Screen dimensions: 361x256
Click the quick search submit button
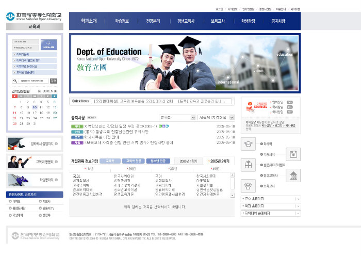tap(54, 81)
